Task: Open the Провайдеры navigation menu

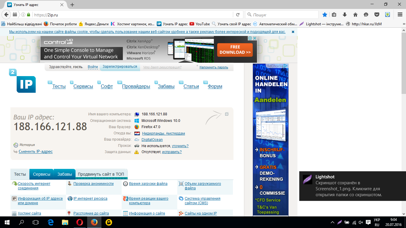Action: pos(136,87)
